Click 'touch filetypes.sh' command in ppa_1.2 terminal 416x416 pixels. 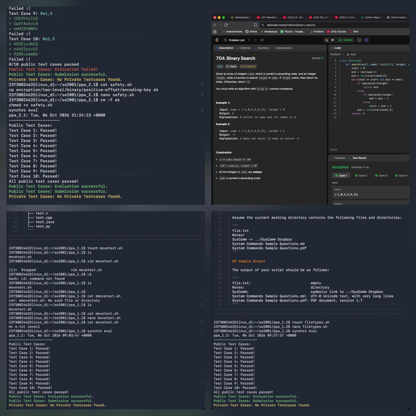(311, 322)
